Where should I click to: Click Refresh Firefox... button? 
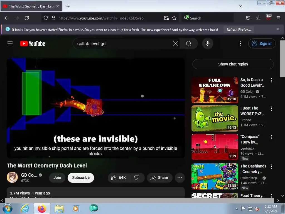coord(239,30)
